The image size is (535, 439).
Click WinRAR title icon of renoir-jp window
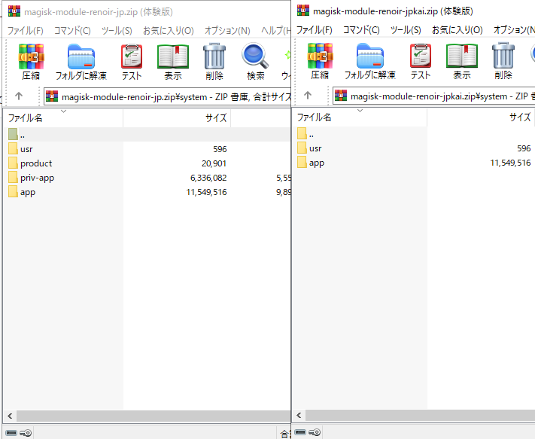14,11
